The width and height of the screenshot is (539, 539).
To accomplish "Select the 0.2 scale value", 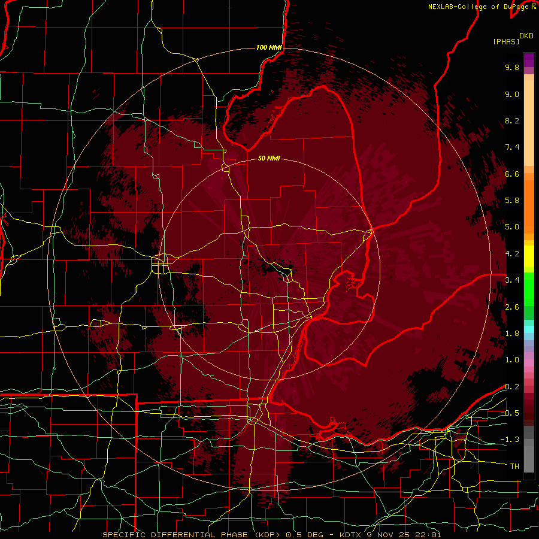I will [x=512, y=387].
